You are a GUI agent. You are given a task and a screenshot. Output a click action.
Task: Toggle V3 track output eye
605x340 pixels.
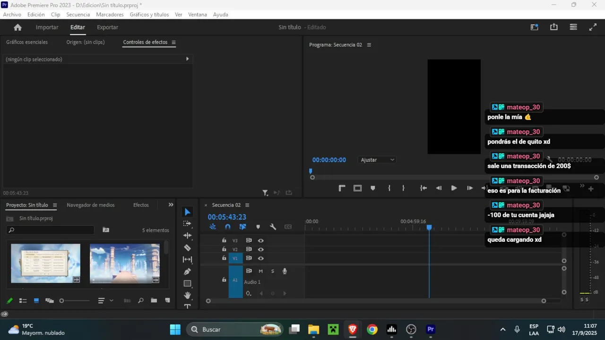point(260,240)
